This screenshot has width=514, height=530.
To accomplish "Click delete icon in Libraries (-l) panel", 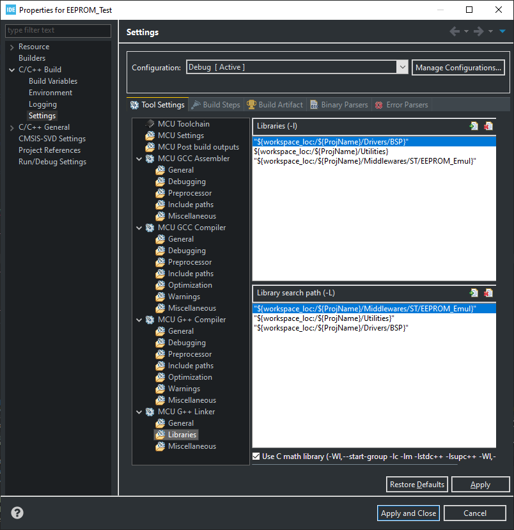I will tap(488, 126).
